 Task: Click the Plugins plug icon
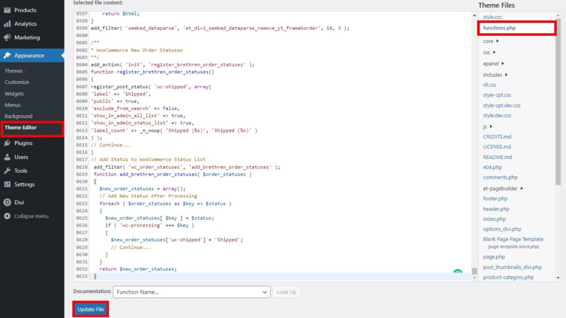click(x=7, y=143)
